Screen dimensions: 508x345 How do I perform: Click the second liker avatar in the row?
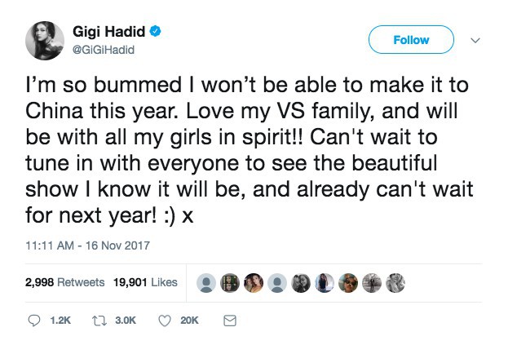click(231, 283)
